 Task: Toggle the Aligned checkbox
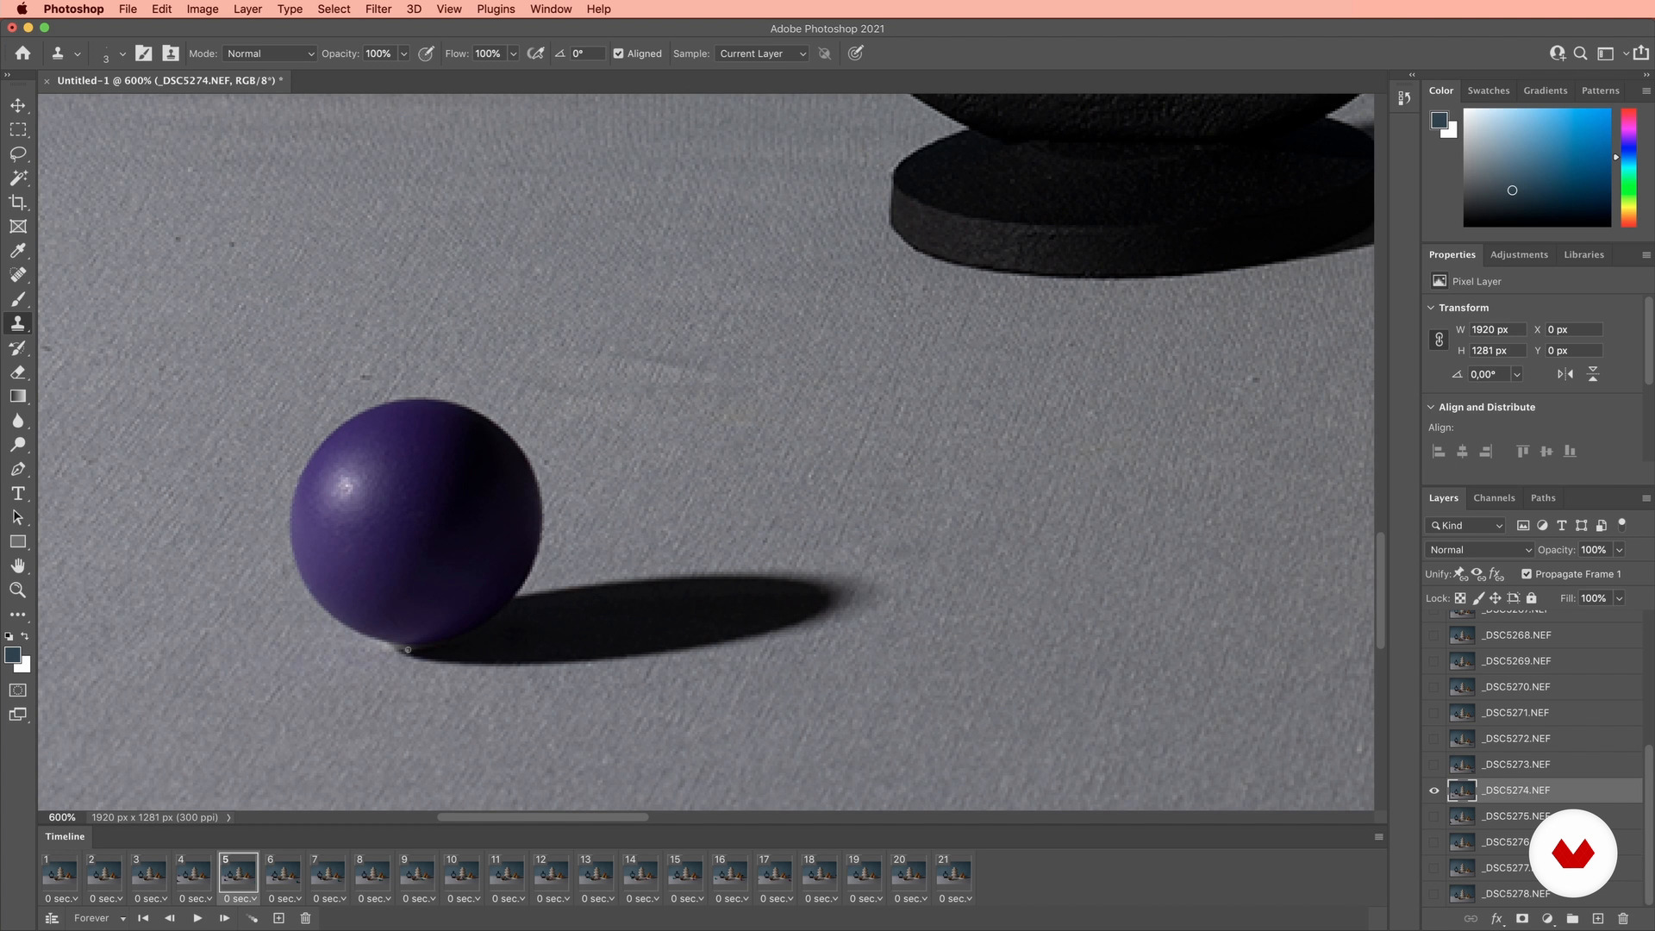tap(618, 53)
